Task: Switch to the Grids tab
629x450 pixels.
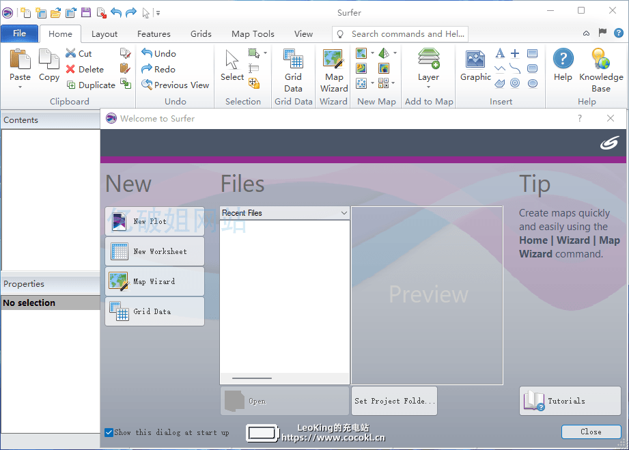Action: click(201, 34)
